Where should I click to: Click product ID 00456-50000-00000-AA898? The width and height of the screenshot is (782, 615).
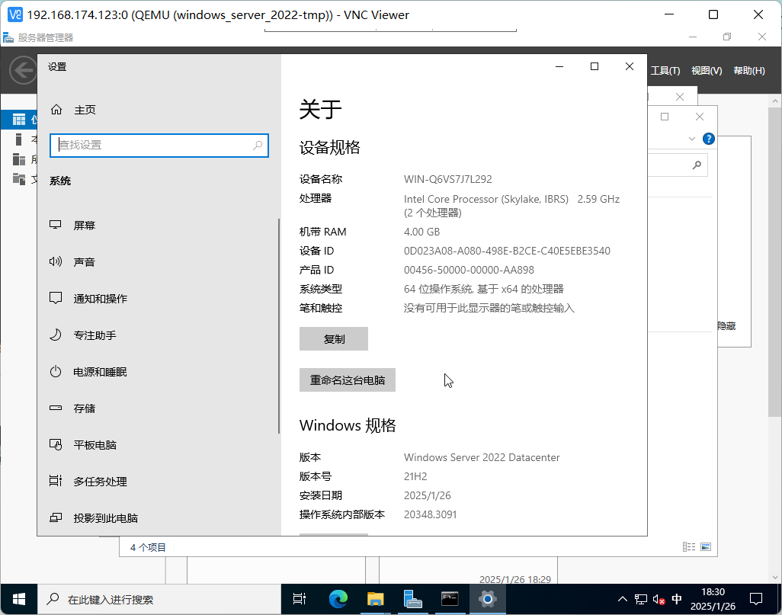(469, 270)
